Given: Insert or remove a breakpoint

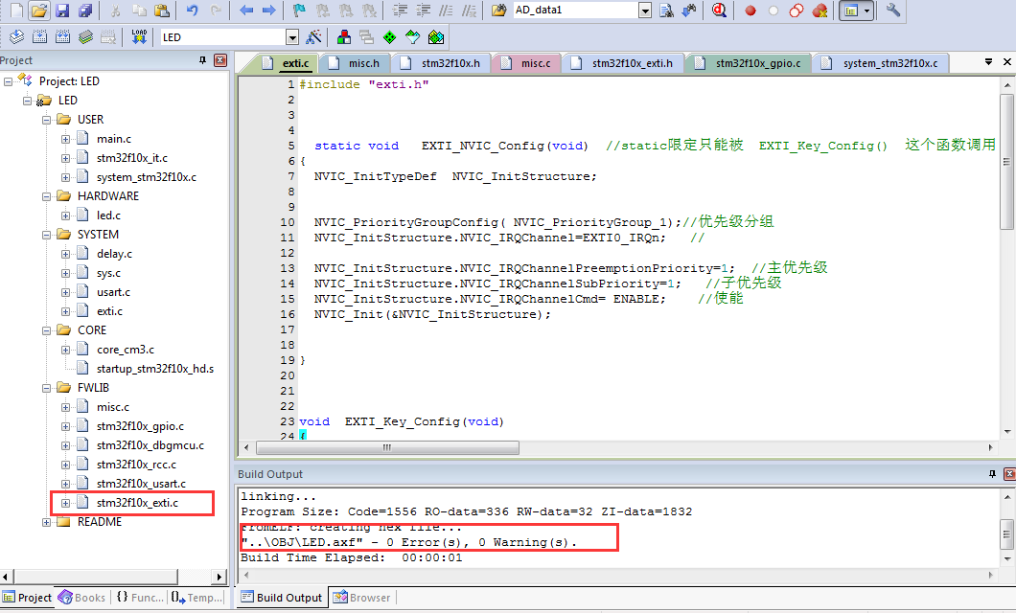Looking at the screenshot, I should (x=751, y=11).
